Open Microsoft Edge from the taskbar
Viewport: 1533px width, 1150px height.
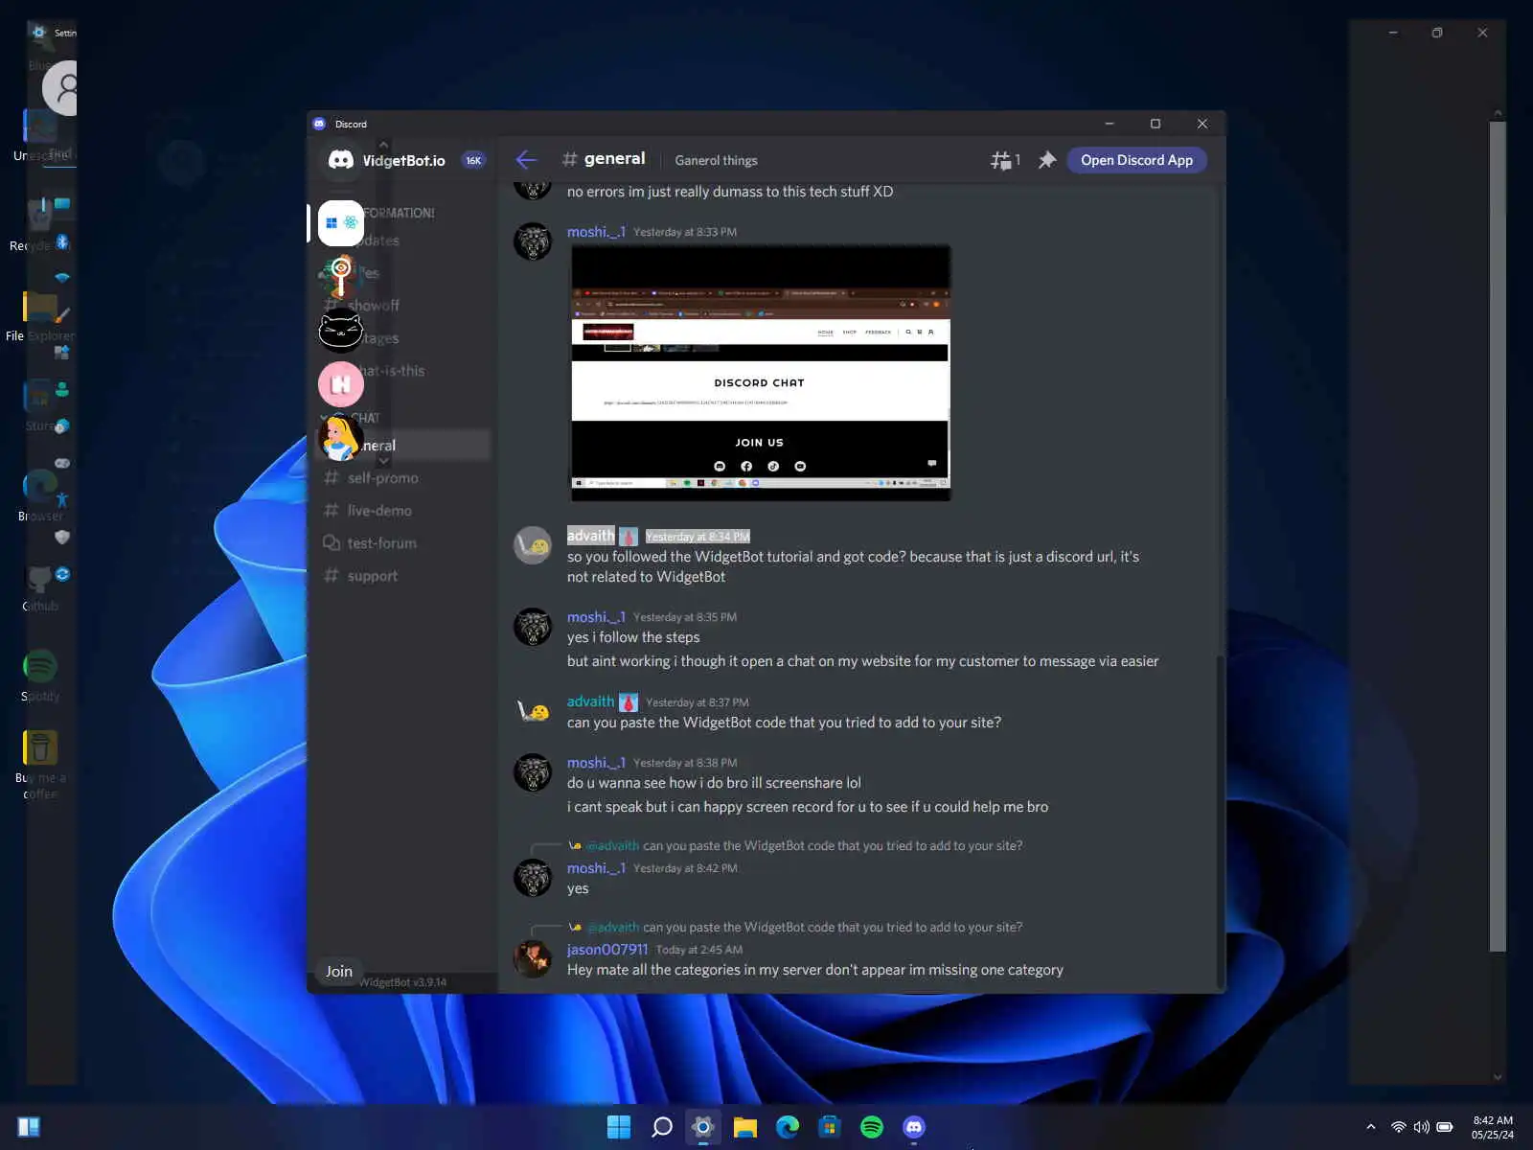pos(788,1127)
